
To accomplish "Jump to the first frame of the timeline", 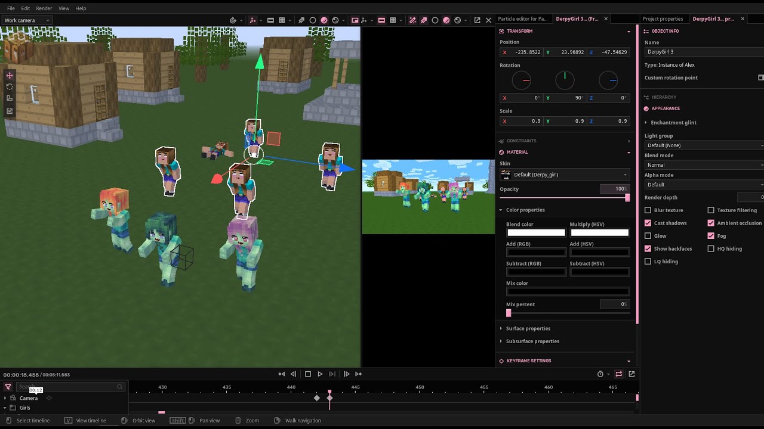I will (282, 374).
